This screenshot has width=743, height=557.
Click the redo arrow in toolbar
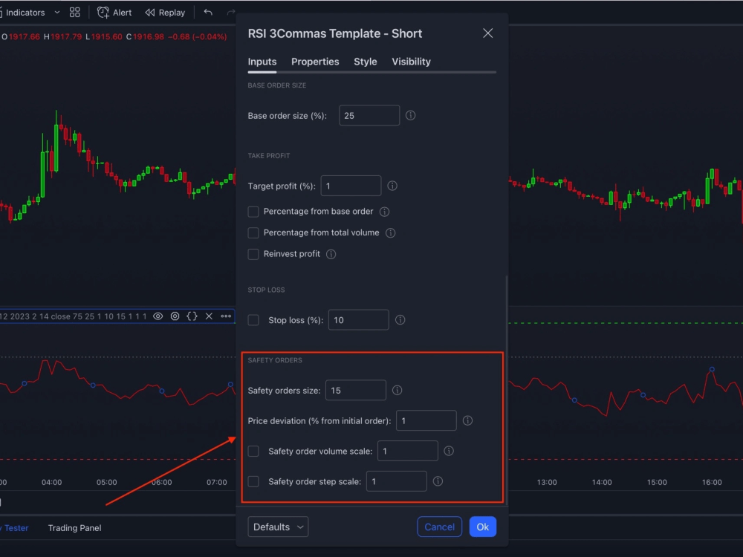point(231,13)
